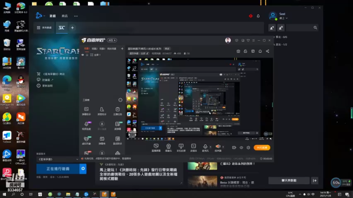Open Battle.net notifications bell
The width and height of the screenshot is (353, 198).
(258, 16)
